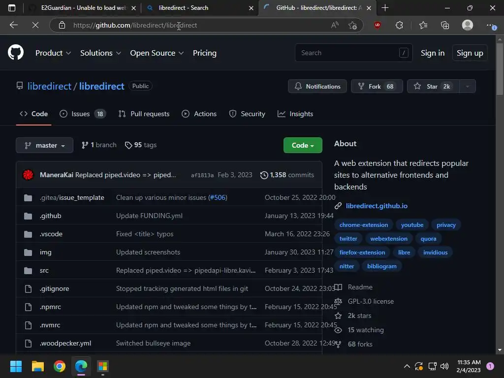Open GPL-3.0 license link
The image size is (504, 378).
click(x=371, y=301)
